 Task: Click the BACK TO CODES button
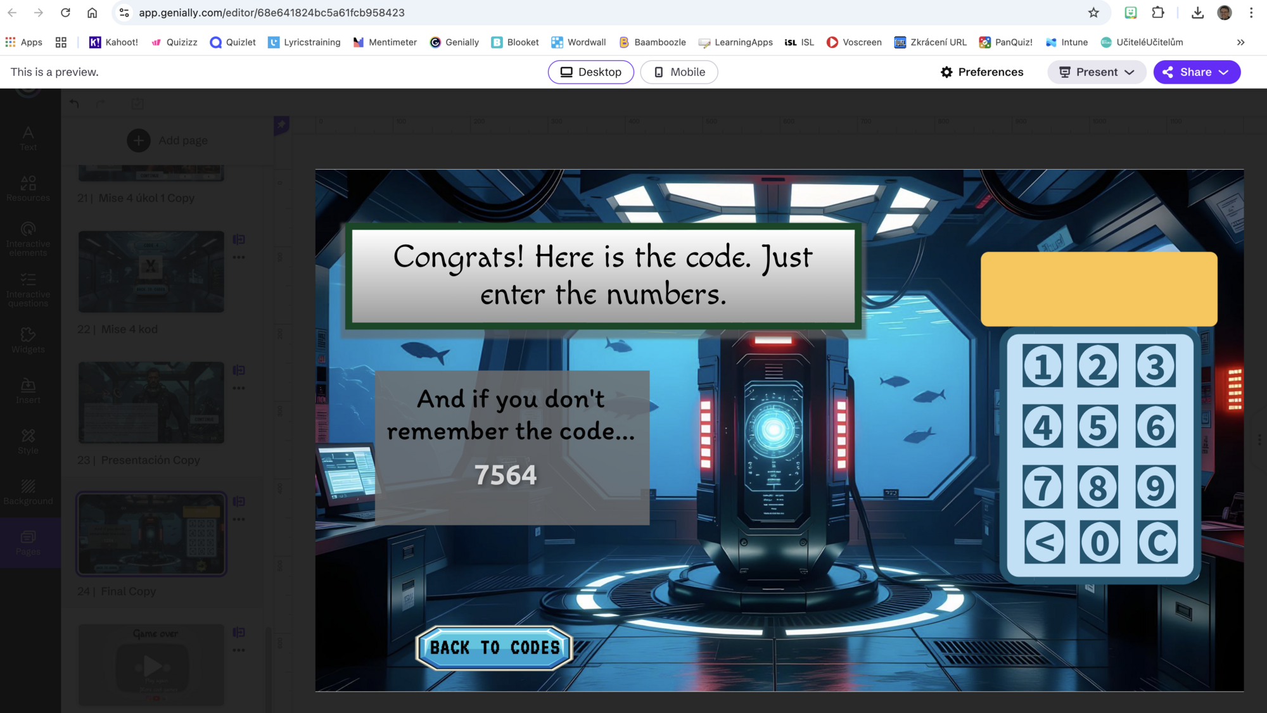(495, 648)
